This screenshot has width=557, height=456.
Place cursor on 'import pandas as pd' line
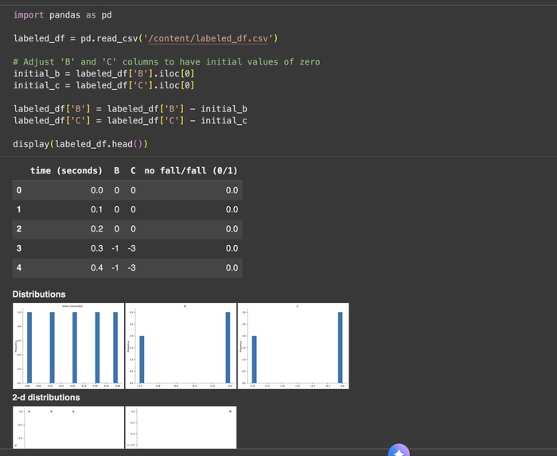(x=63, y=15)
